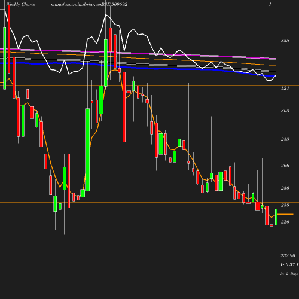299x299 pixels.
Task: Click the 321 price axis label
Action: (x=285, y=88)
